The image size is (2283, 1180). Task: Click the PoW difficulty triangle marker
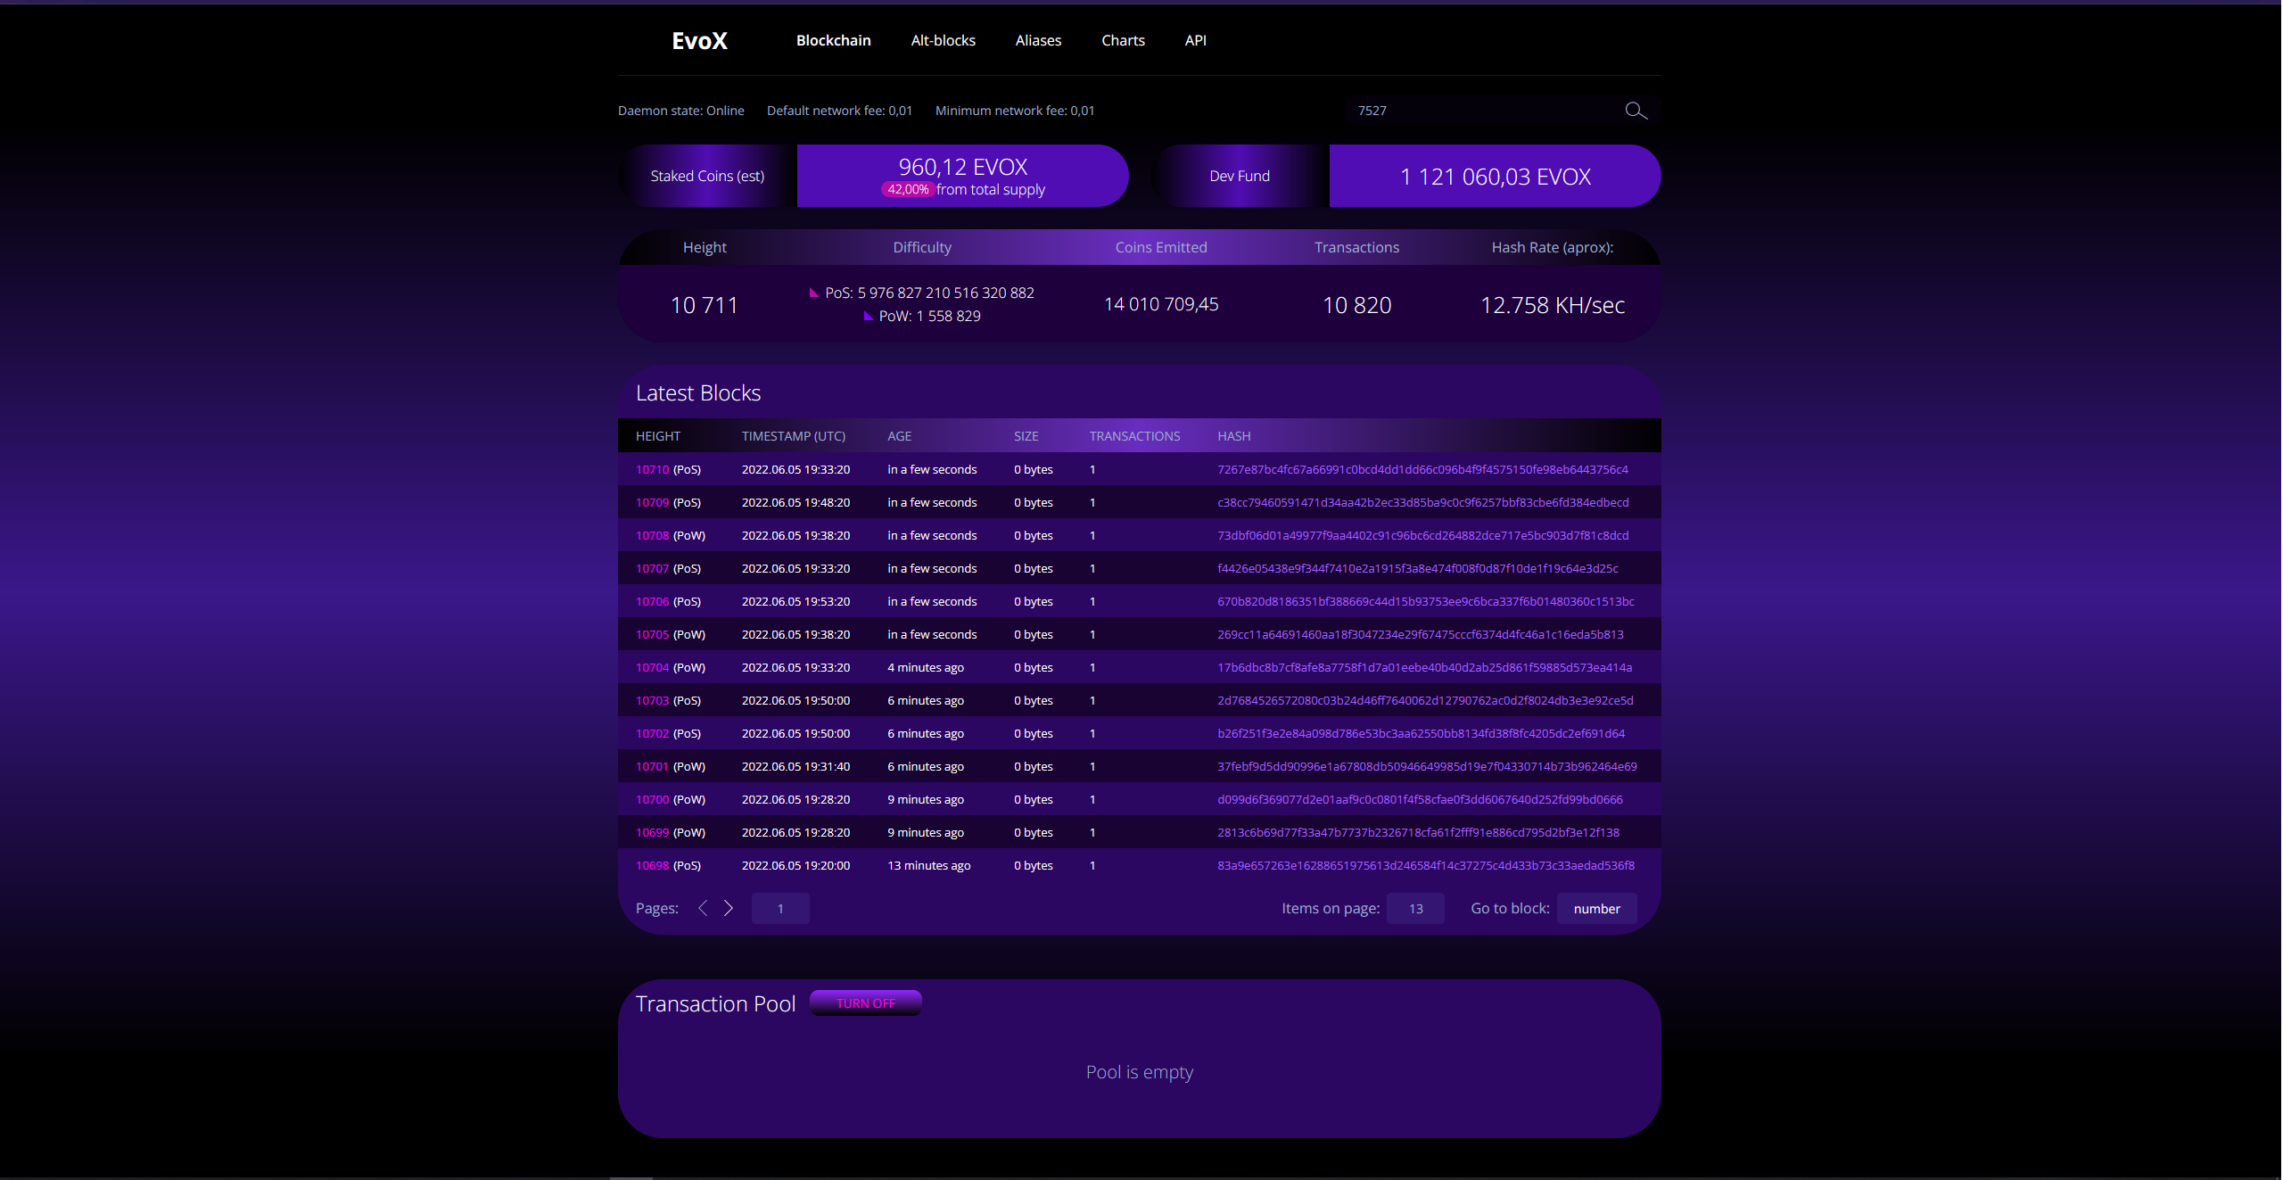pos(868,316)
